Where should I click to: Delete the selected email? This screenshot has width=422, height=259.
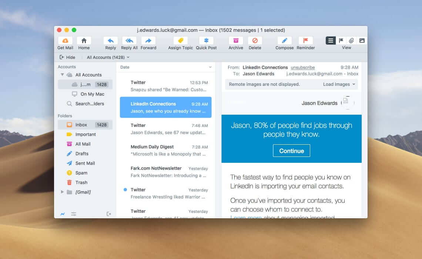(x=255, y=41)
